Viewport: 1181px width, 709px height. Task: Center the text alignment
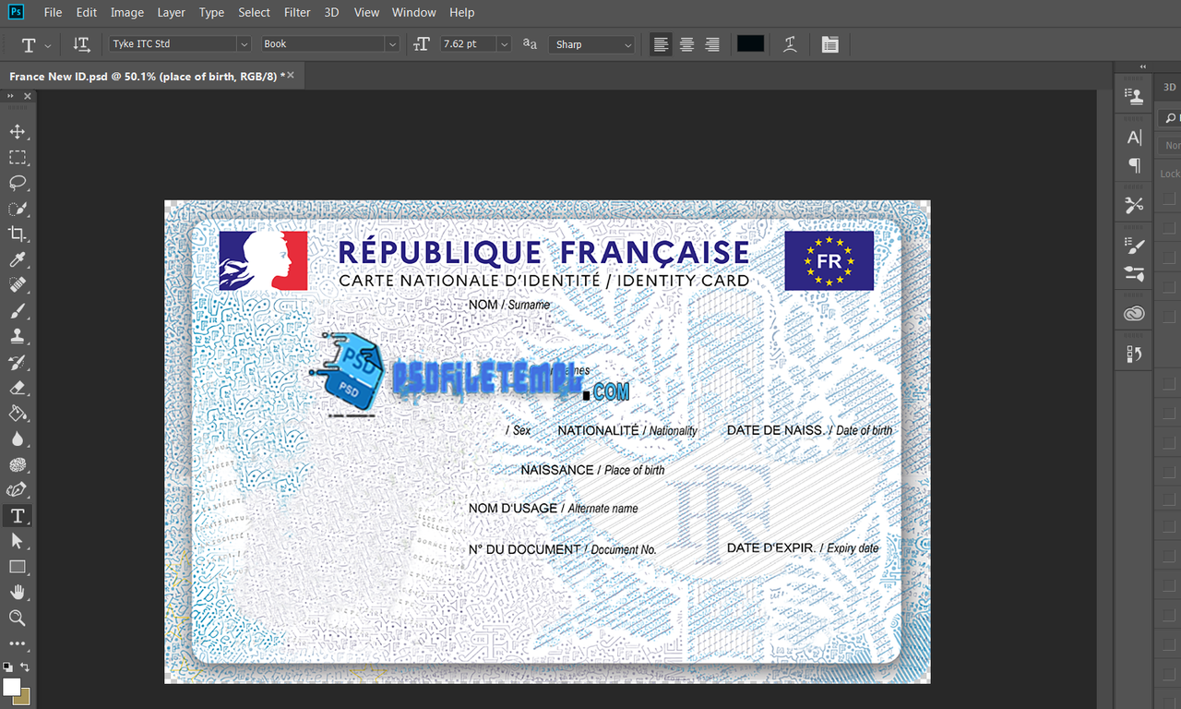686,44
